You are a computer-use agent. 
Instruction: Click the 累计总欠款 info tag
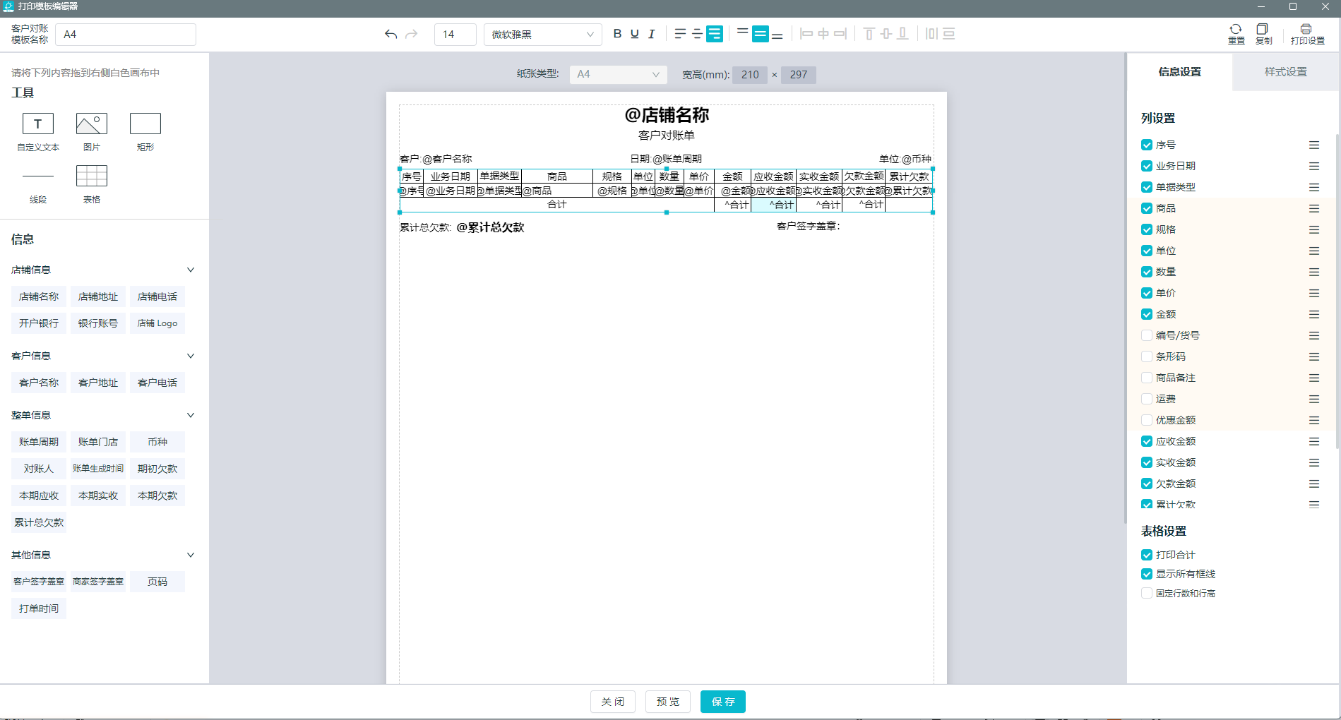(39, 522)
